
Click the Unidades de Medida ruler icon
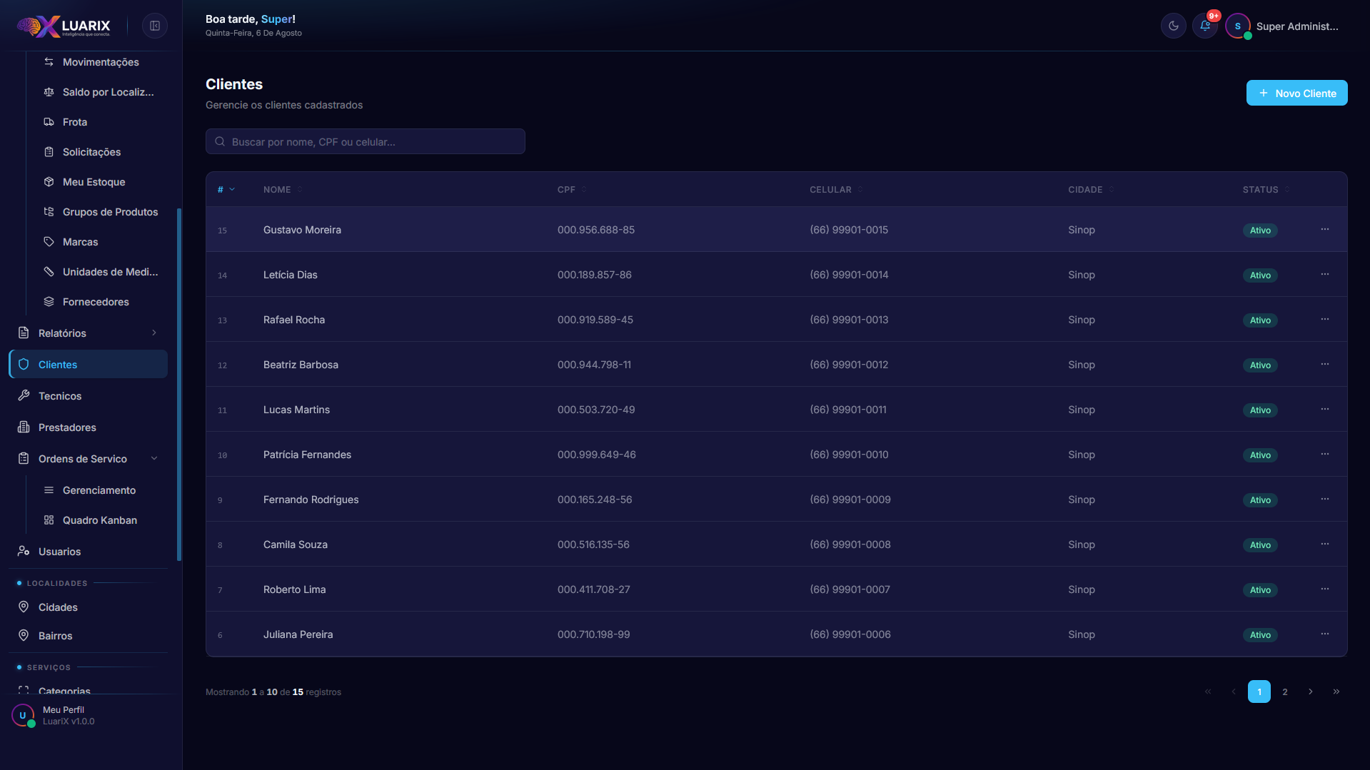click(49, 272)
